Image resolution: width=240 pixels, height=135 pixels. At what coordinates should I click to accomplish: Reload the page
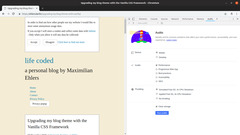[x=13, y=14]
